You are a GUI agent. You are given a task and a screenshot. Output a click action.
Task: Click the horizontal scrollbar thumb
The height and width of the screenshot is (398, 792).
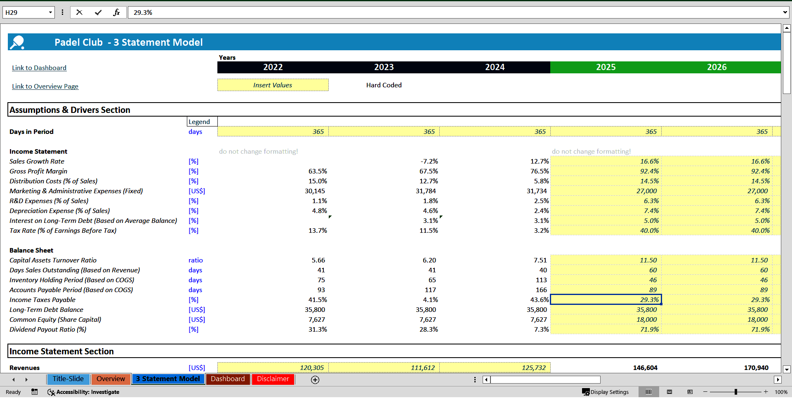coord(545,379)
